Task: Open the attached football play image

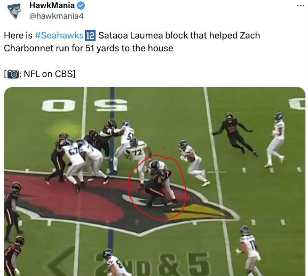Action: tap(155, 181)
